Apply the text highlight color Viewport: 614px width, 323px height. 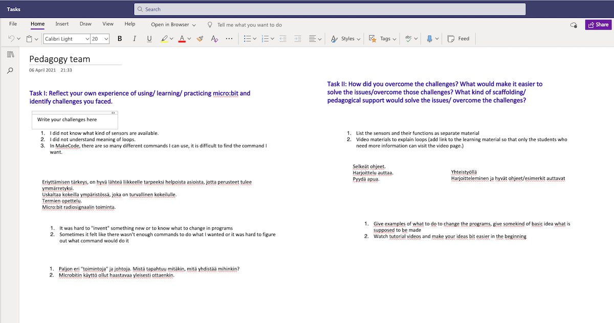pyautogui.click(x=164, y=39)
